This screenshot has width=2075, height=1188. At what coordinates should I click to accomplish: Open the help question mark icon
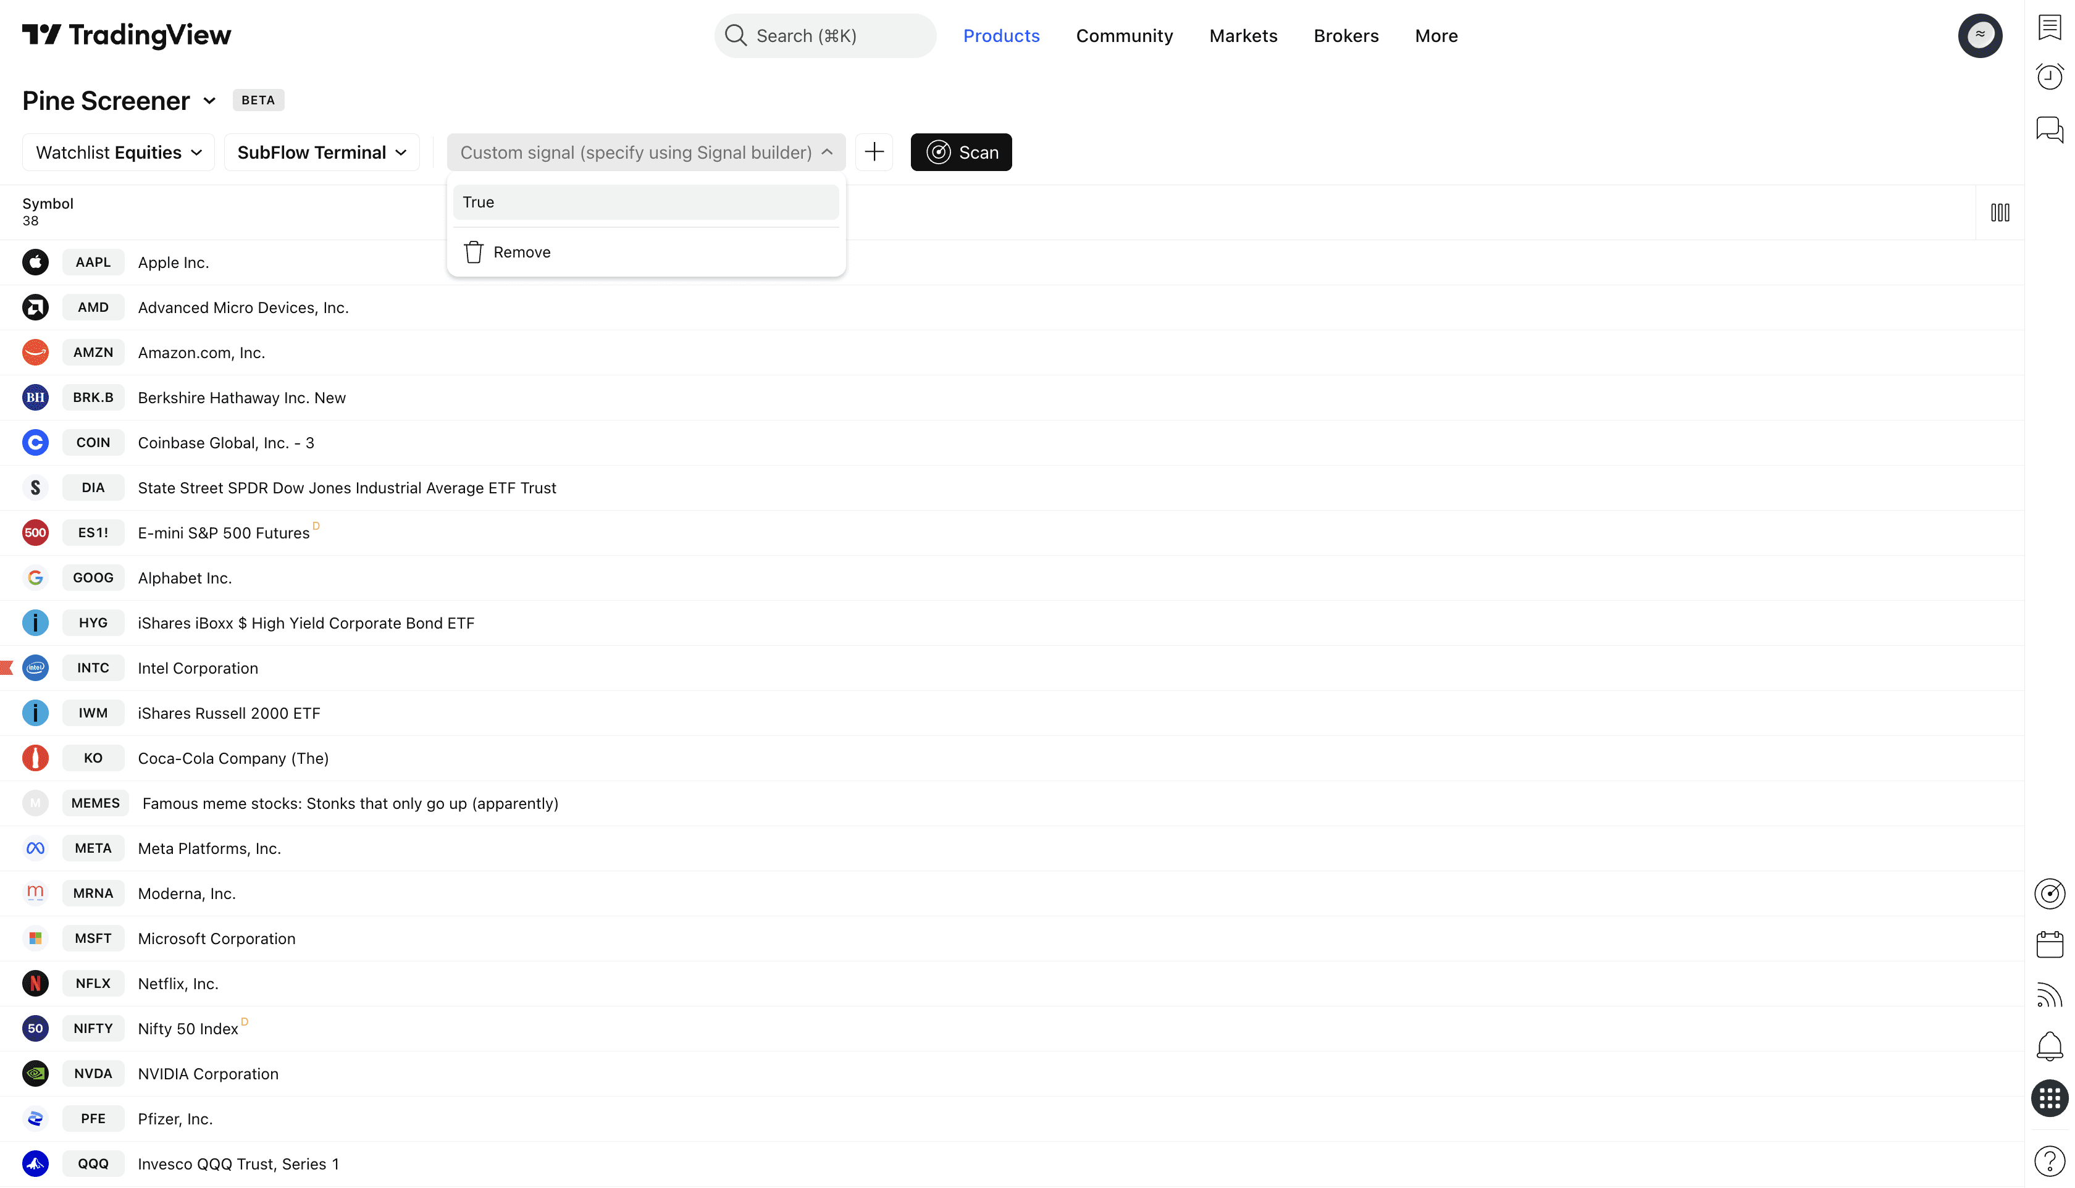click(x=2049, y=1160)
